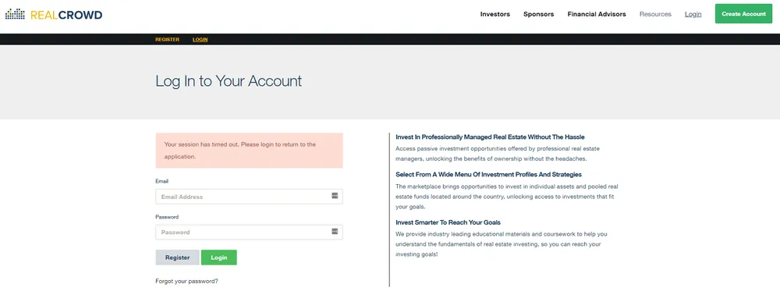Click paragraph starting The marketplace brings opportunities
This screenshot has height=291, width=780.
(x=507, y=197)
